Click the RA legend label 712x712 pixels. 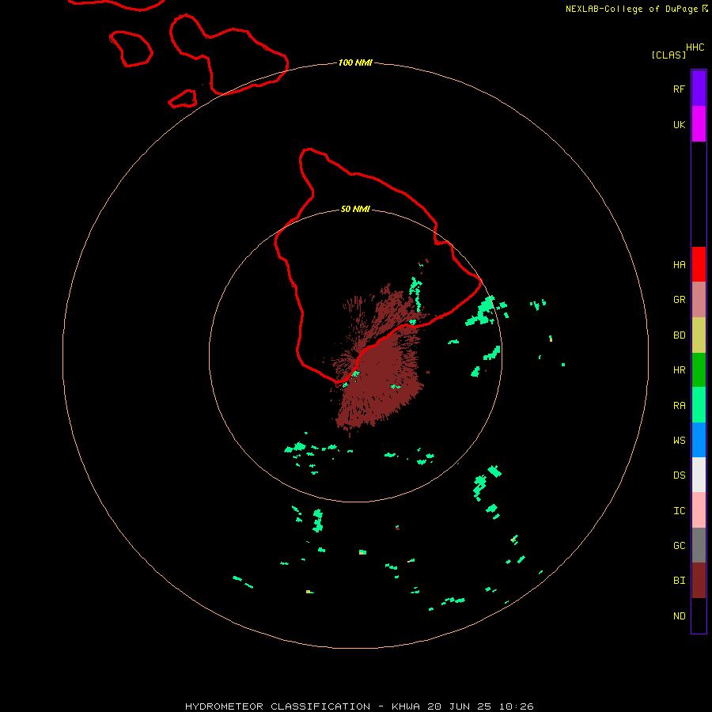point(679,406)
